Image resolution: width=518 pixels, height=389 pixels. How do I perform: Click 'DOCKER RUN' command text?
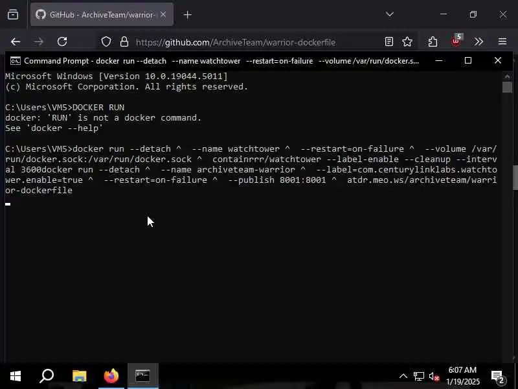tap(98, 108)
